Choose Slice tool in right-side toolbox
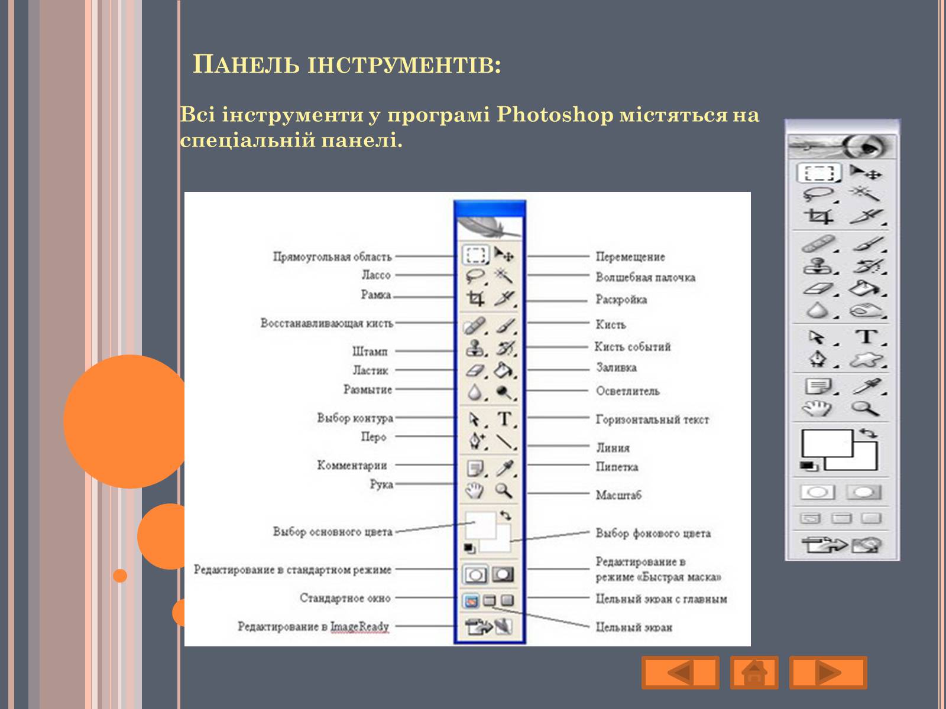The width and height of the screenshot is (946, 709). (x=867, y=217)
